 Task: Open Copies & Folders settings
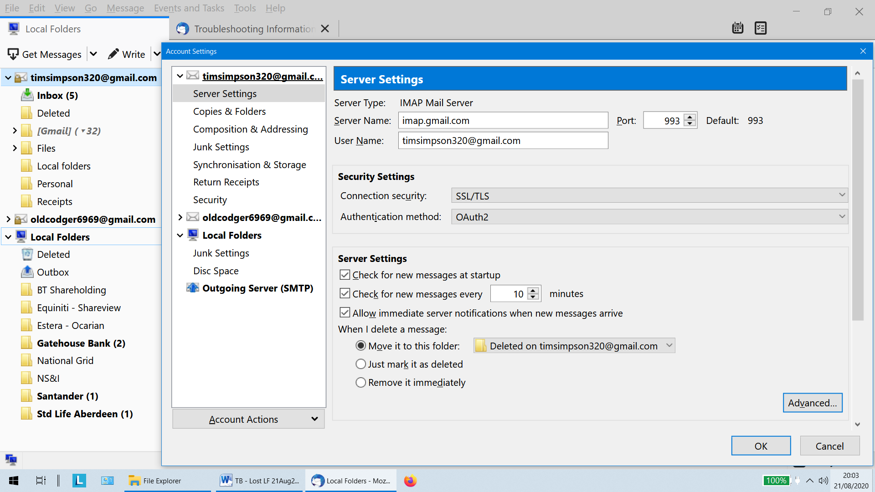229,111
